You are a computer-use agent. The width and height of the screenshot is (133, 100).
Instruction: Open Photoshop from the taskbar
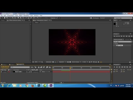(x=39, y=85)
